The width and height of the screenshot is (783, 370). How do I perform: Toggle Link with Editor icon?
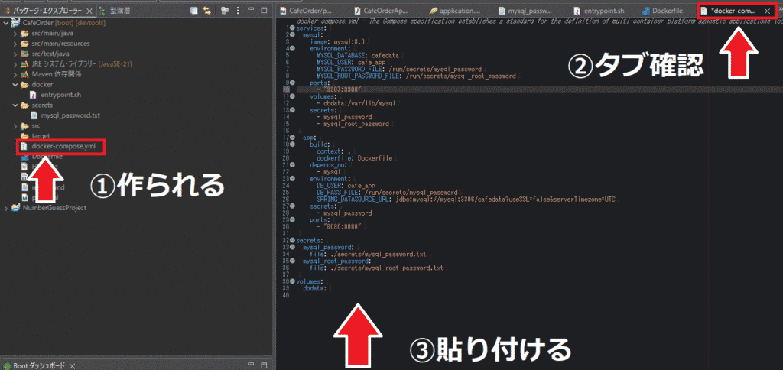click(x=207, y=11)
